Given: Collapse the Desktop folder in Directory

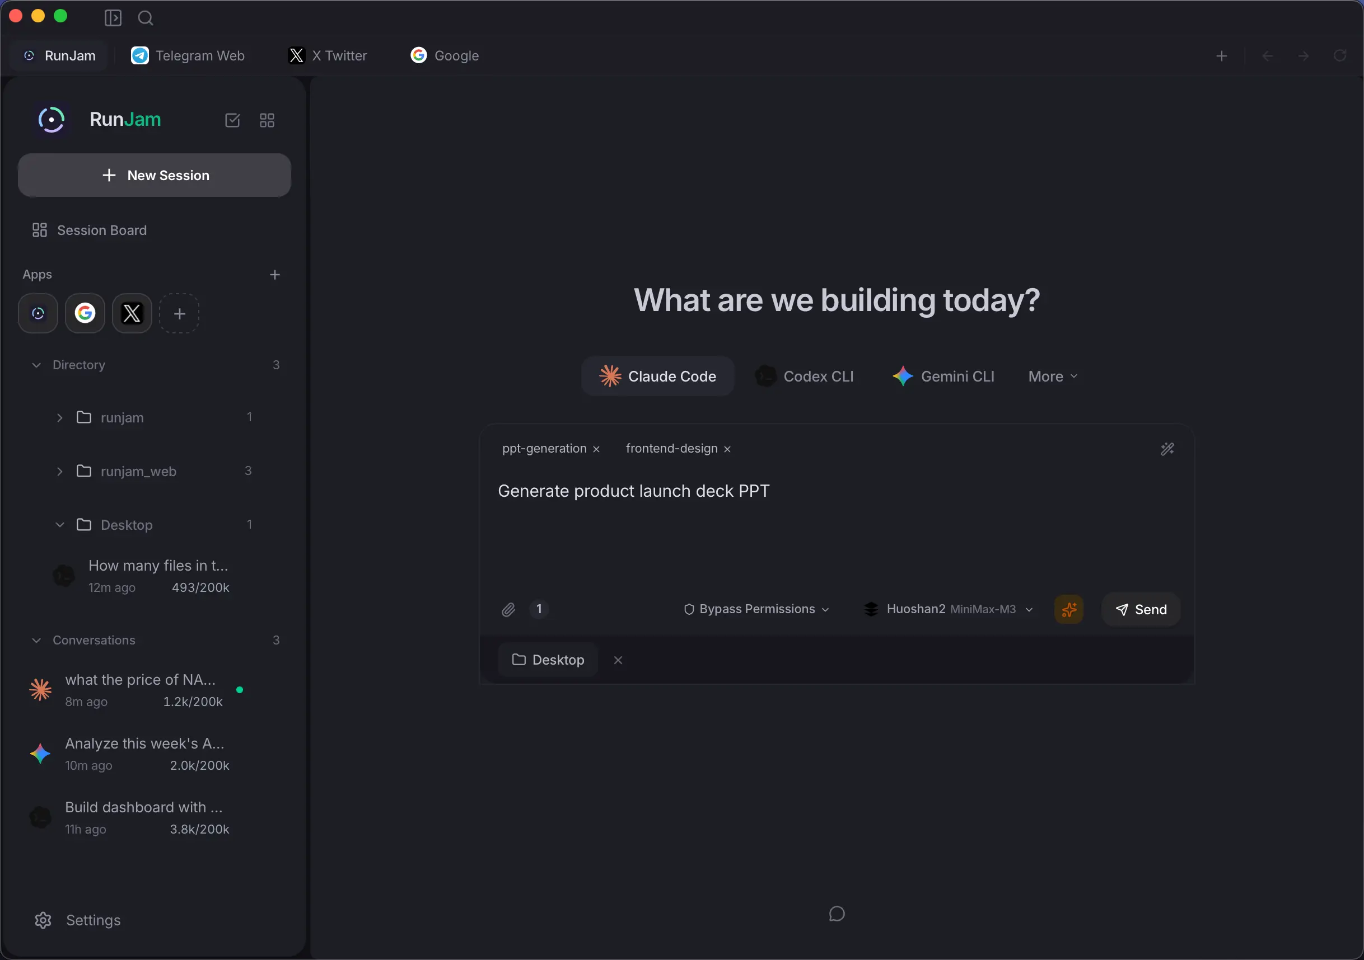Looking at the screenshot, I should click(59, 525).
